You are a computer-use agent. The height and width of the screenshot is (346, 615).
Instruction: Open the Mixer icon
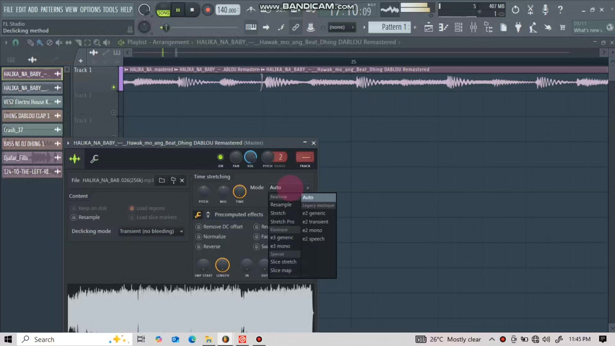(473, 28)
